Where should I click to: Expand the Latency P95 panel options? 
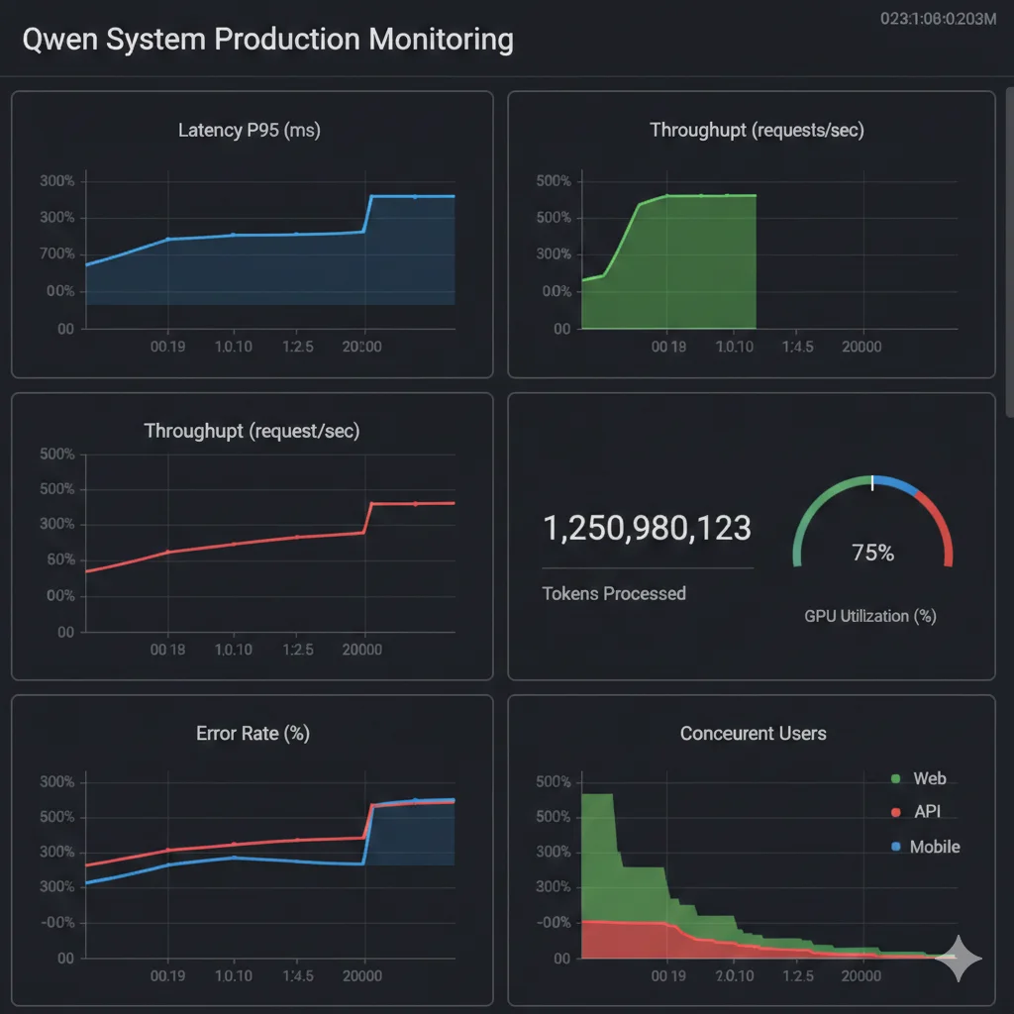(x=252, y=130)
